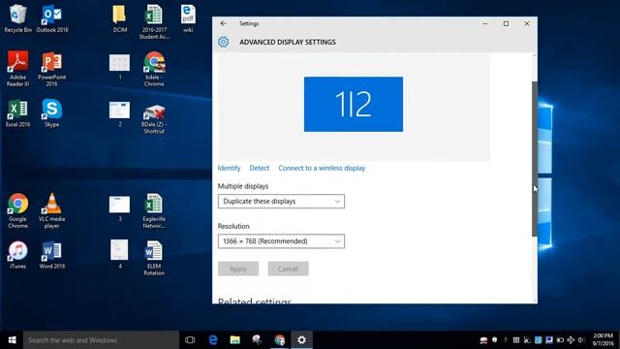
Task: Click the Settings gear on the taskbar
Action: pos(301,340)
